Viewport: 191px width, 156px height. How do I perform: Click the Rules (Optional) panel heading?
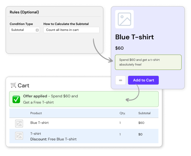(x=24, y=12)
